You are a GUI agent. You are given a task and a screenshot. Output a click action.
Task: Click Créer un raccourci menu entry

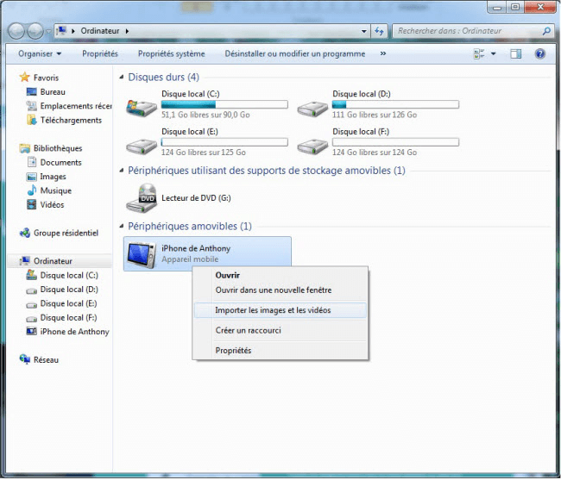point(248,330)
